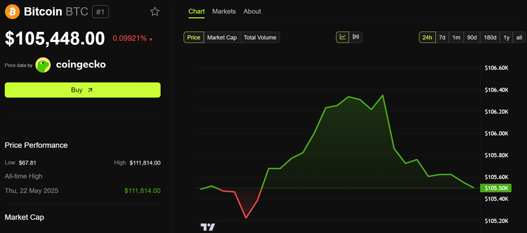
Task: Click the CoinGecko gecko logo
Action: pos(43,65)
